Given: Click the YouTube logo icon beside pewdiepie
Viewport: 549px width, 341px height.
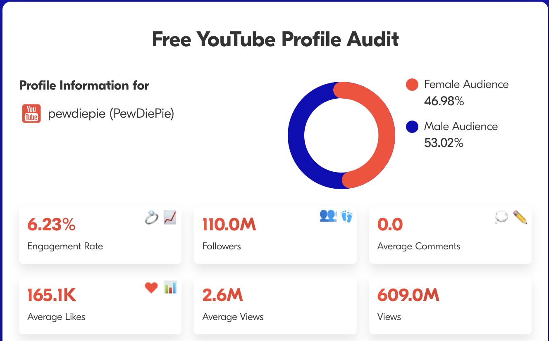Looking at the screenshot, I should coord(31,114).
